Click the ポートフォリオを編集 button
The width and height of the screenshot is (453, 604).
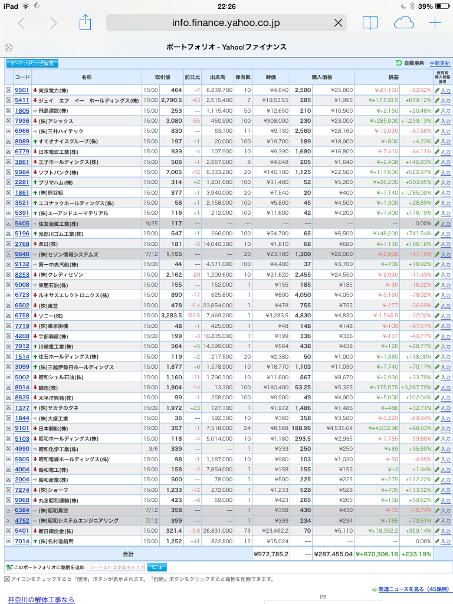[32, 63]
